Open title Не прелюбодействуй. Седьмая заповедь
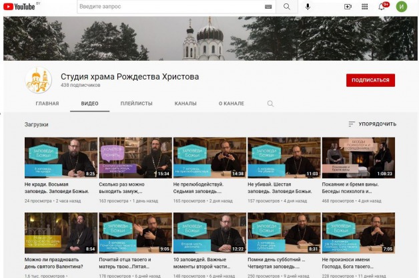Viewport: 419px width, 278px height. pos(198,188)
